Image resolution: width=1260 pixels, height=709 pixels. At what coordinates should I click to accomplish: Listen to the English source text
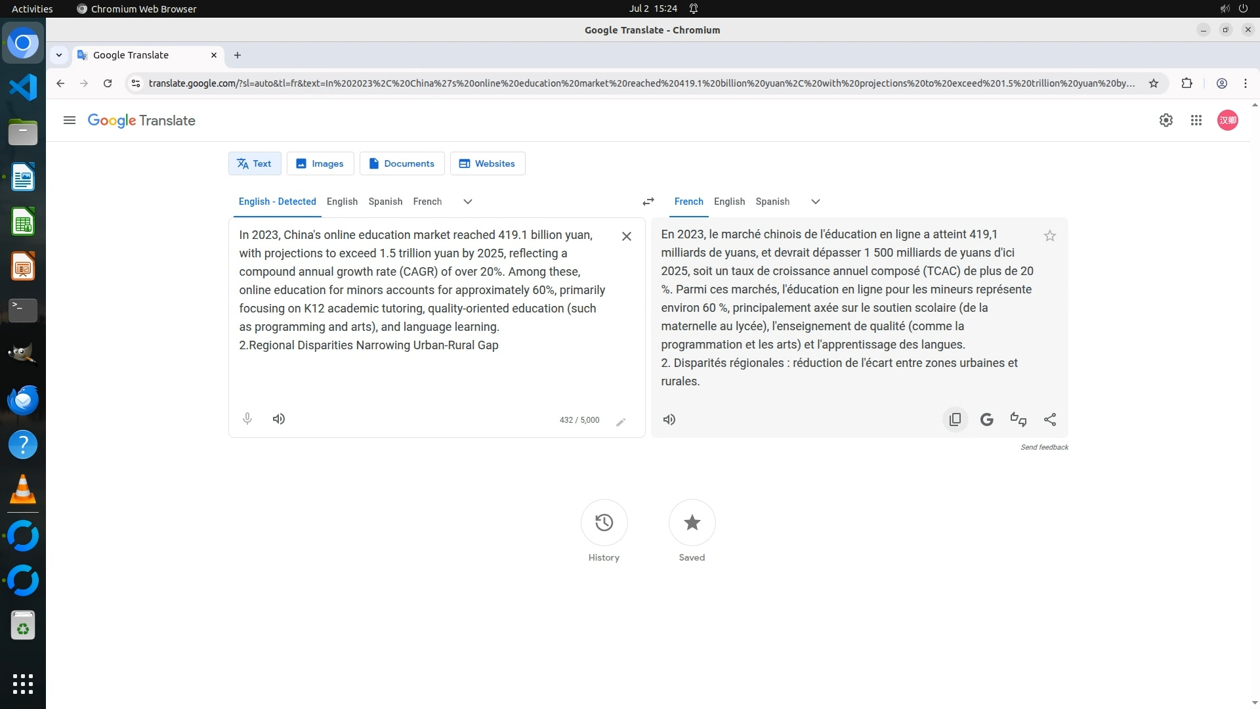(x=279, y=419)
